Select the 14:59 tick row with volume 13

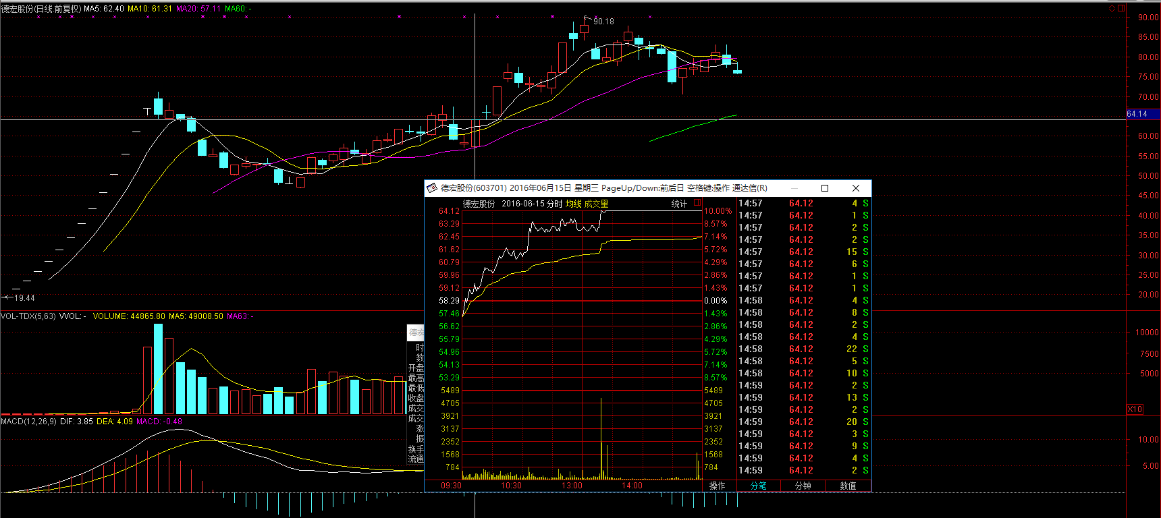[803, 397]
